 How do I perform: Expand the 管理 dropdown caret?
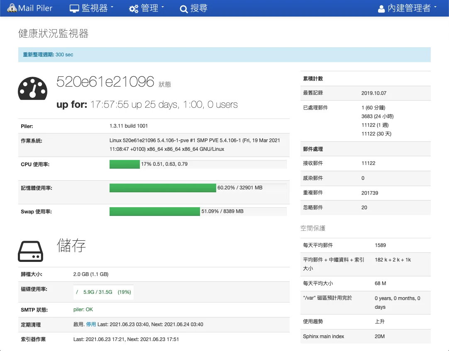(163, 7)
